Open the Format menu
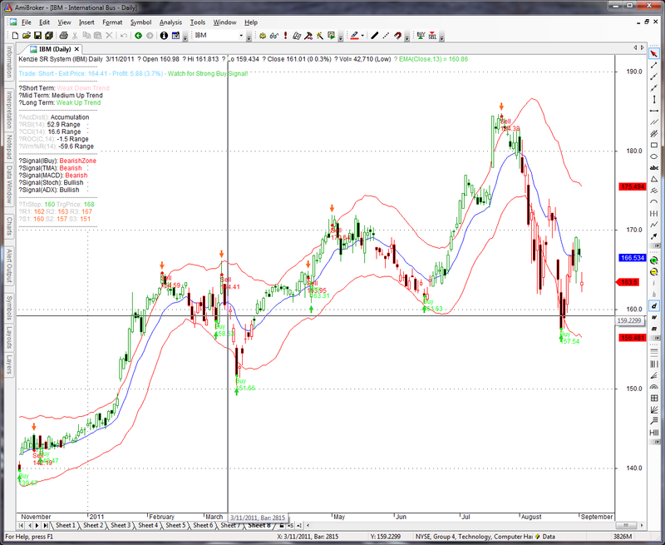 pyautogui.click(x=112, y=22)
